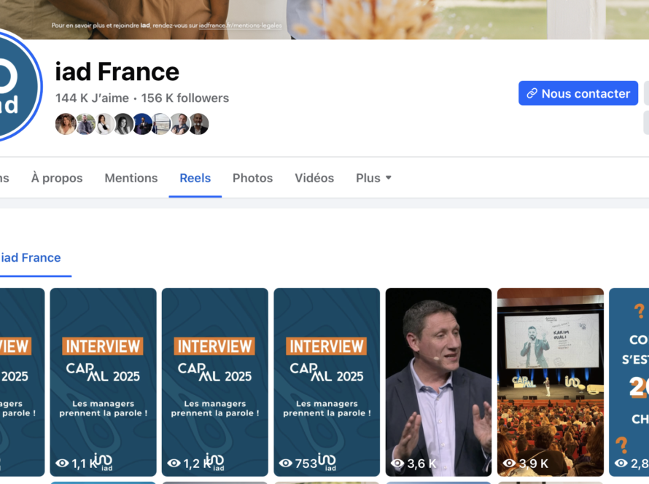Click the views eye icon beside 3,9 K

coord(509,464)
